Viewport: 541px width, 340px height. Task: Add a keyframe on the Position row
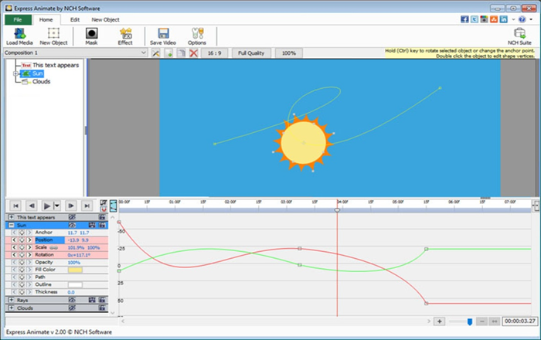[22, 240]
